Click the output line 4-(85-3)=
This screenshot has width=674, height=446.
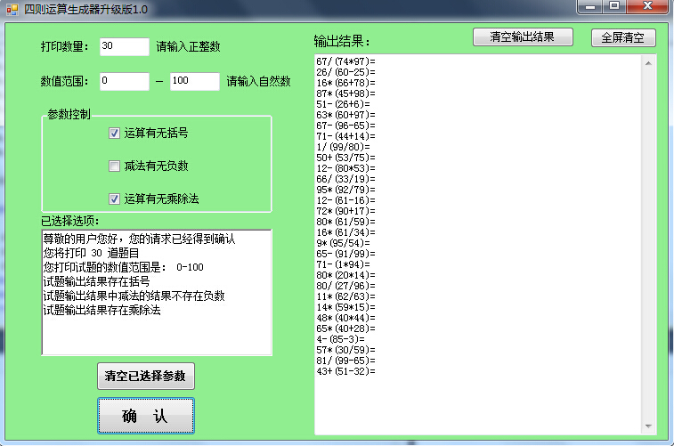tap(340, 339)
